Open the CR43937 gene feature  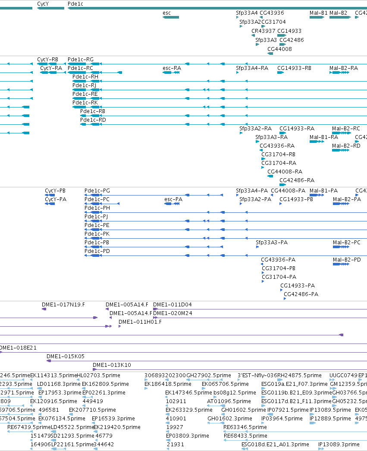tap(263, 31)
